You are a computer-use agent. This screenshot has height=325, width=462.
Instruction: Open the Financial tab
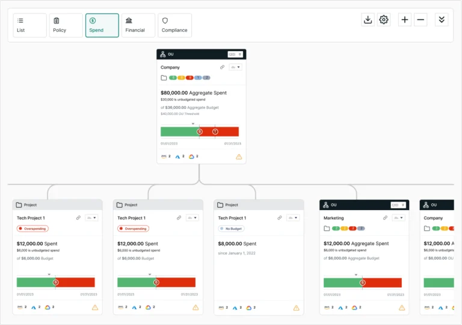pos(138,25)
